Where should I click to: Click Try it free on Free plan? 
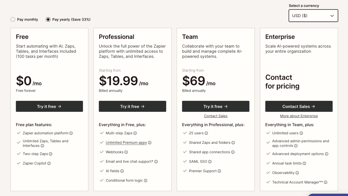(49, 107)
